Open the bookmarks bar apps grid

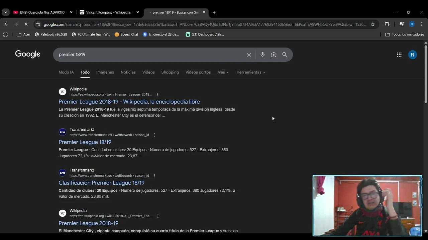(5, 34)
